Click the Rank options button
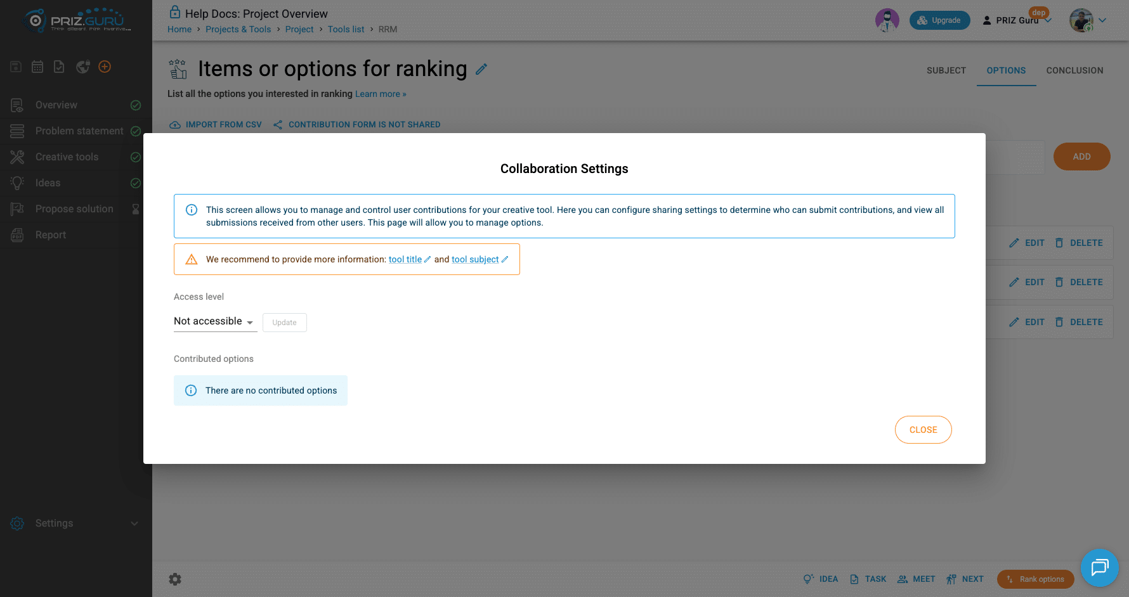 [1035, 579]
